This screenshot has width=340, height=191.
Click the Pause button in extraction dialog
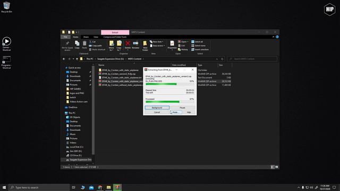tap(182, 108)
